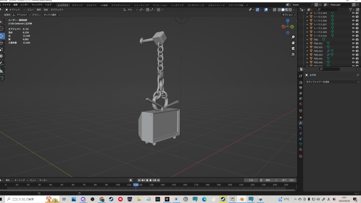Click the viewport pan hand icon

point(293,43)
